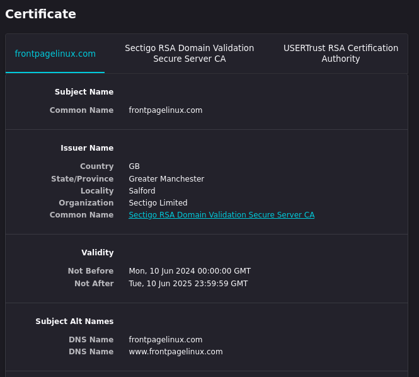Click the Subject Name section header
The width and height of the screenshot is (419, 377).
(x=84, y=91)
